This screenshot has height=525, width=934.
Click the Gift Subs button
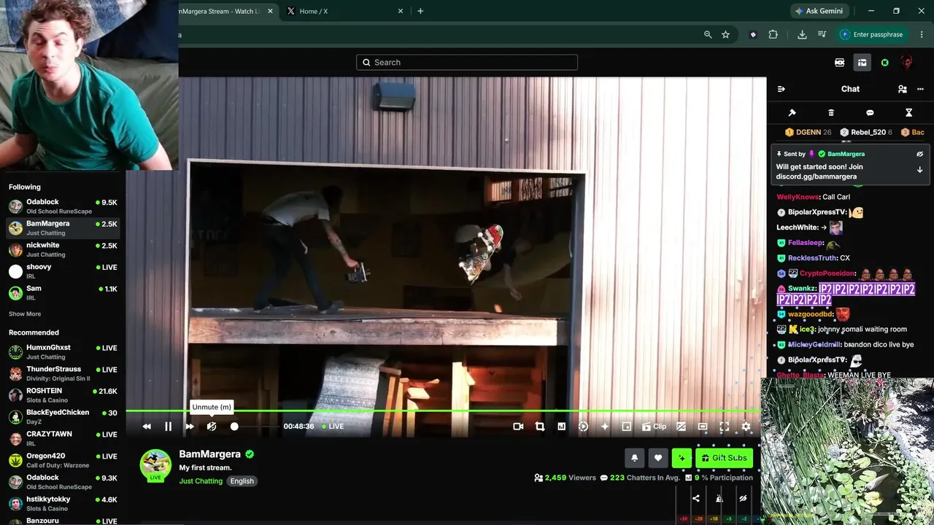click(x=724, y=458)
